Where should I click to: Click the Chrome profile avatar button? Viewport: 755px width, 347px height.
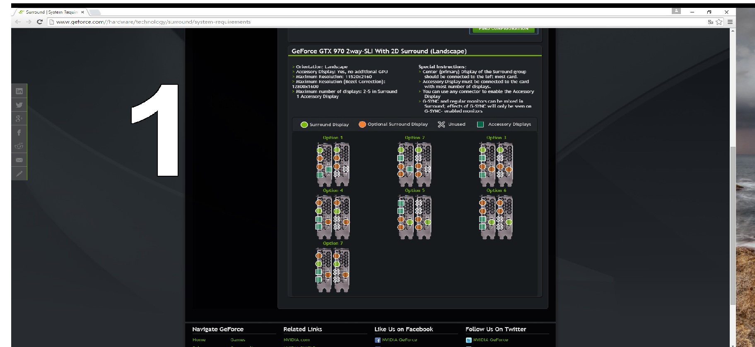click(676, 11)
